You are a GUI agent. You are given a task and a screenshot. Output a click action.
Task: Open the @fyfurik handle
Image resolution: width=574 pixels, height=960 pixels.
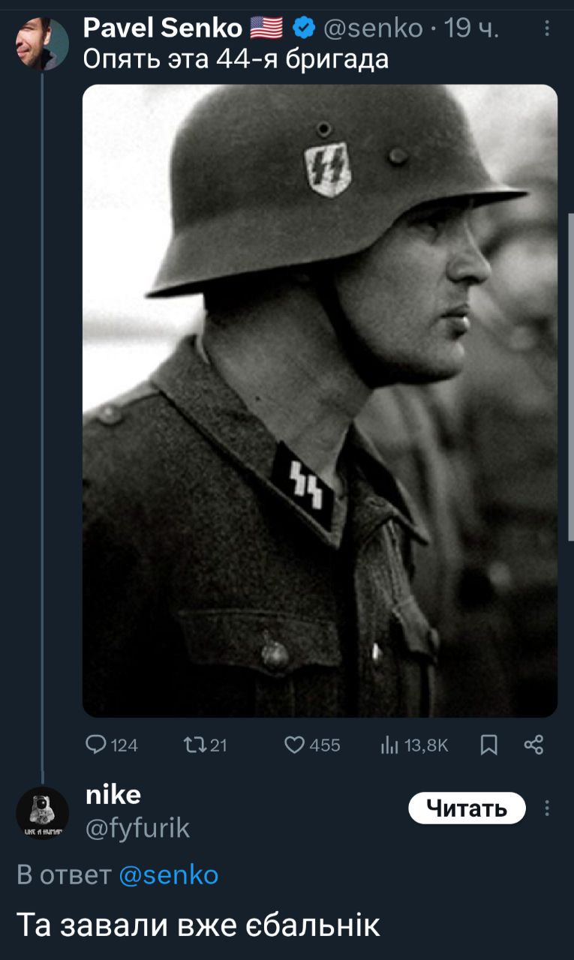pos(137,828)
